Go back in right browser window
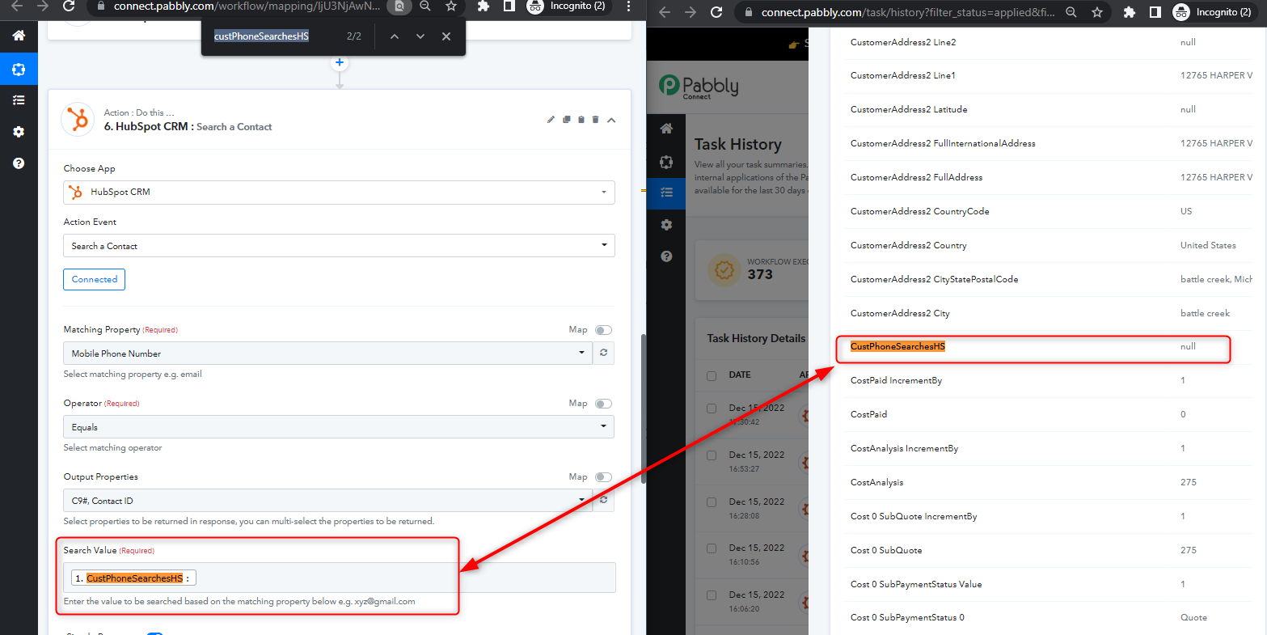Viewport: 1267px width, 635px height. [664, 12]
